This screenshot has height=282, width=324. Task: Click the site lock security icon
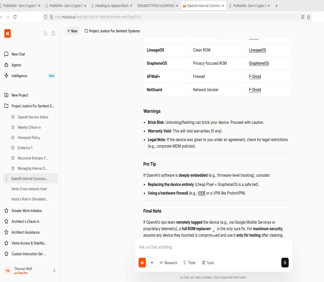click(51, 17)
